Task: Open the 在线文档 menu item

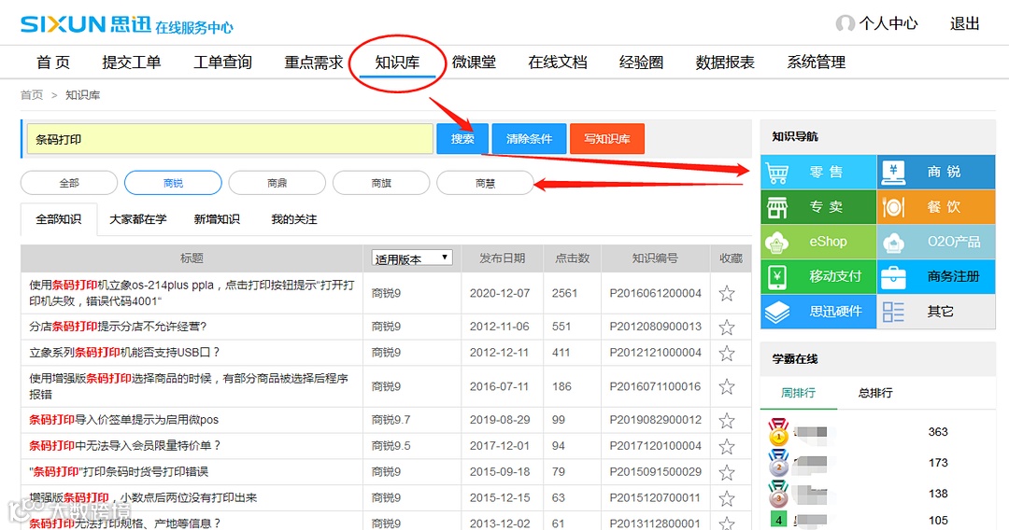Action: [x=557, y=63]
